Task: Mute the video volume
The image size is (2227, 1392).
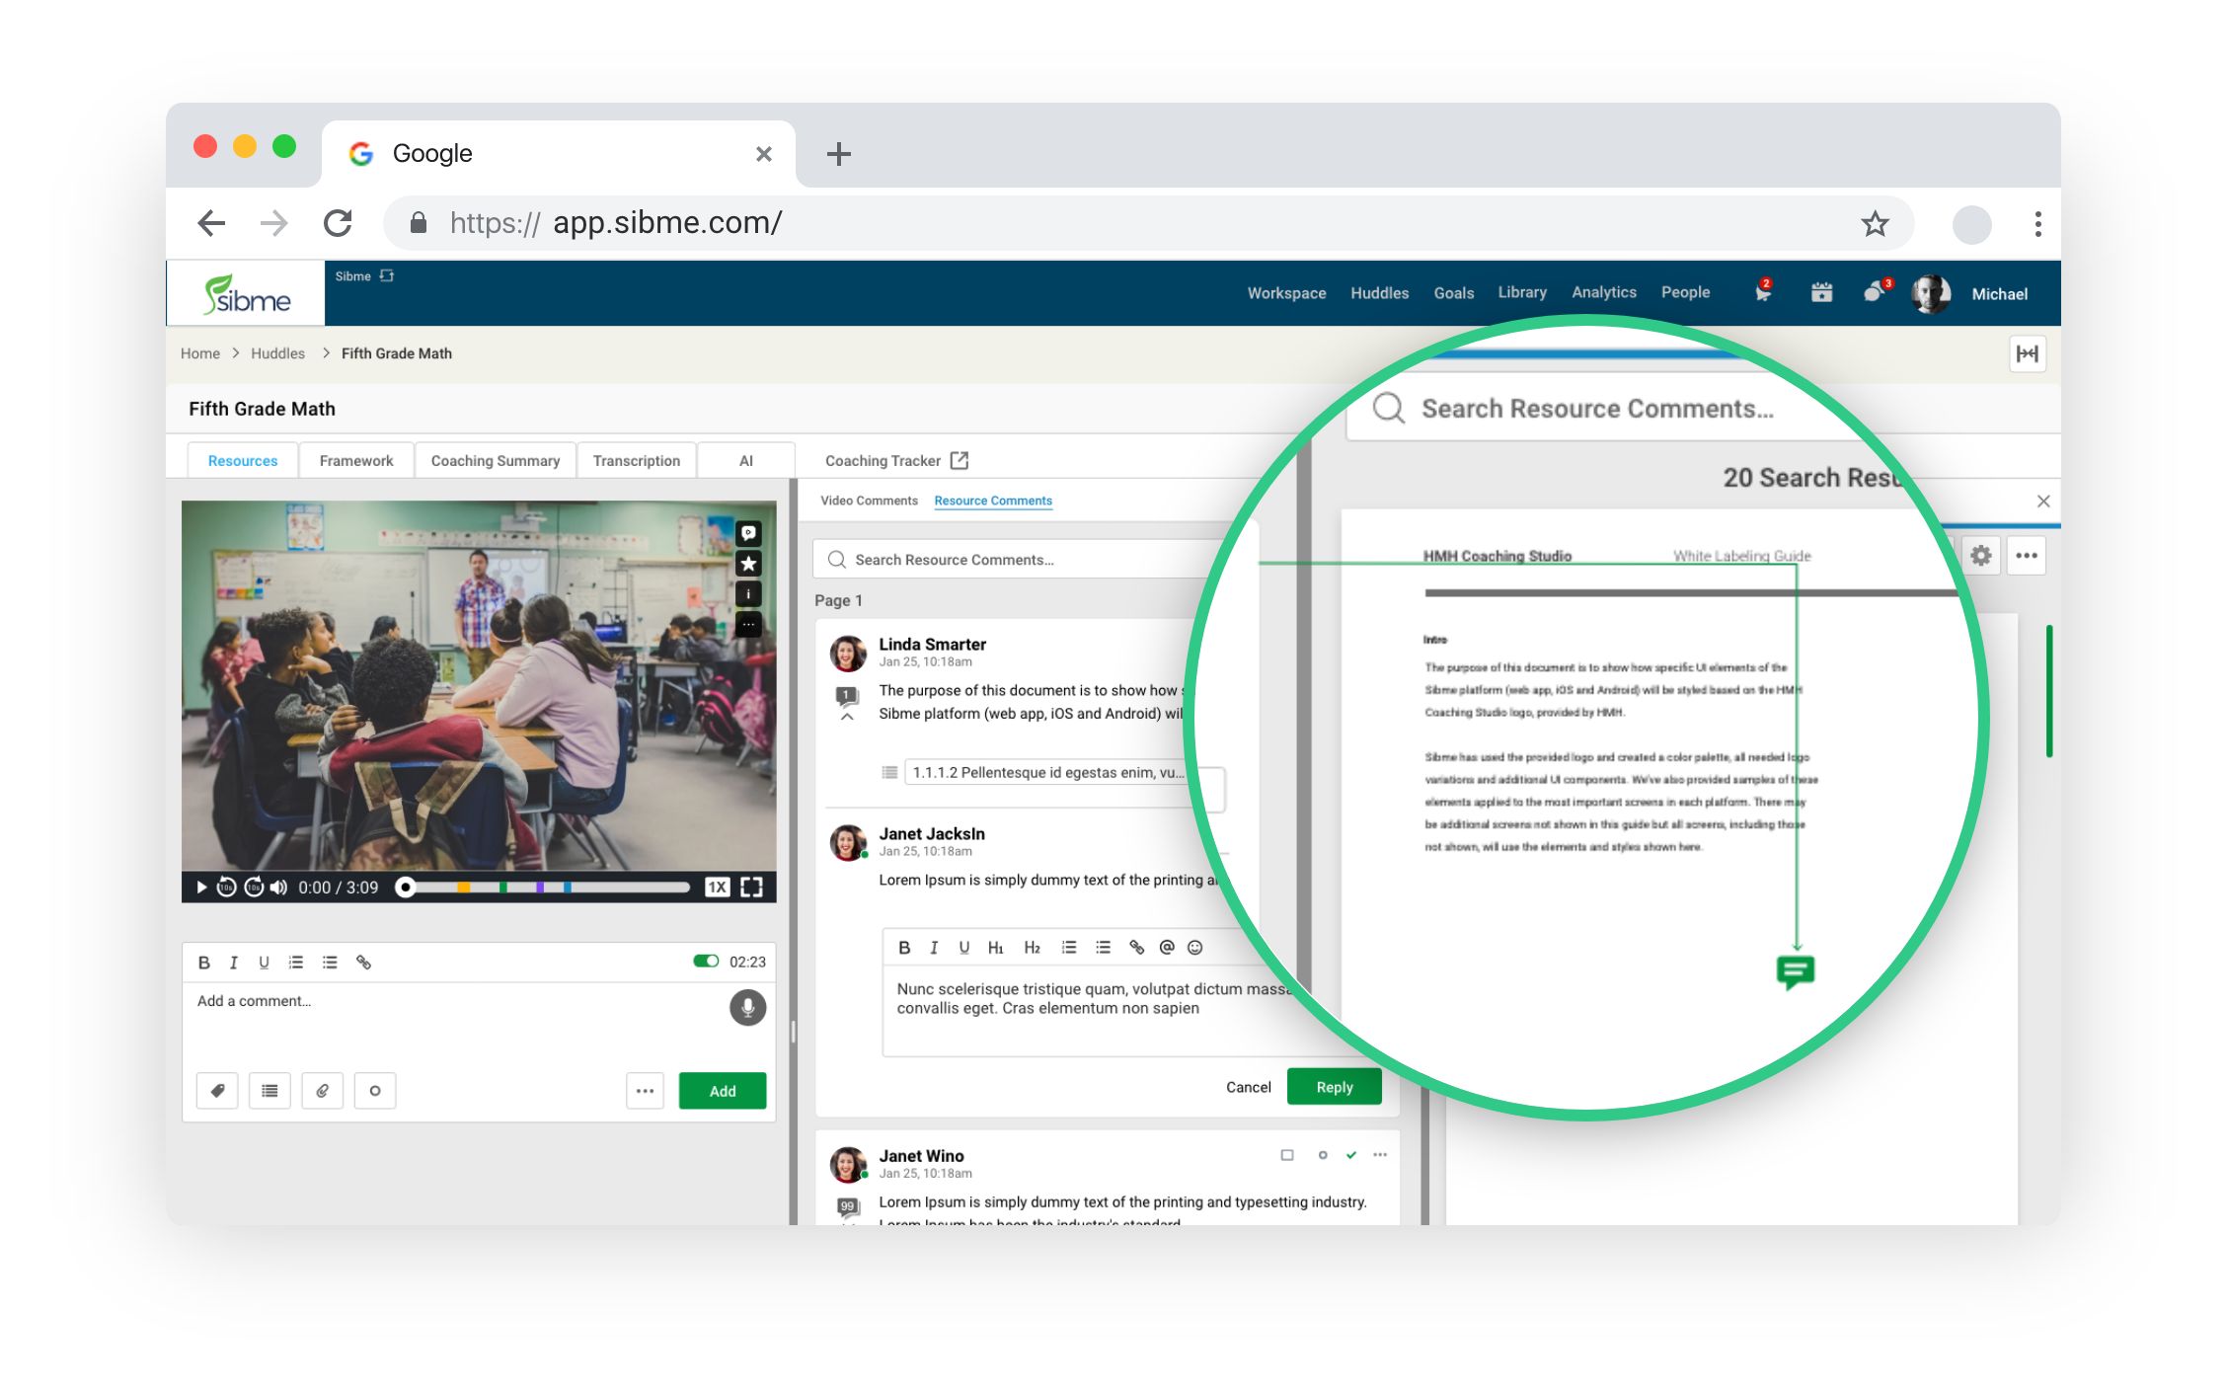Action: pyautogui.click(x=279, y=887)
